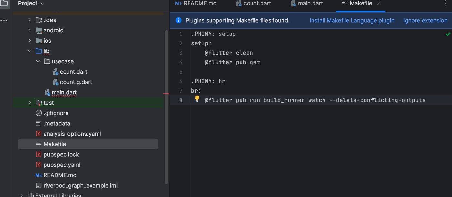Close the Makefile editor tab

pos(379,3)
